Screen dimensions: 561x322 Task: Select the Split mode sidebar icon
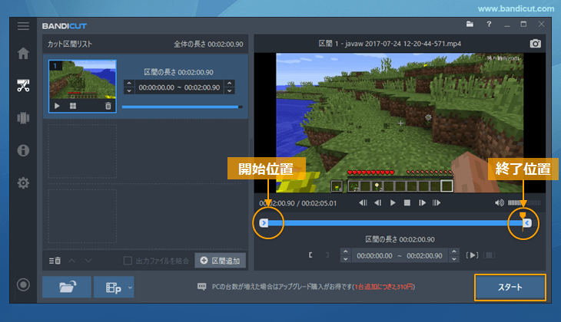pos(23,118)
